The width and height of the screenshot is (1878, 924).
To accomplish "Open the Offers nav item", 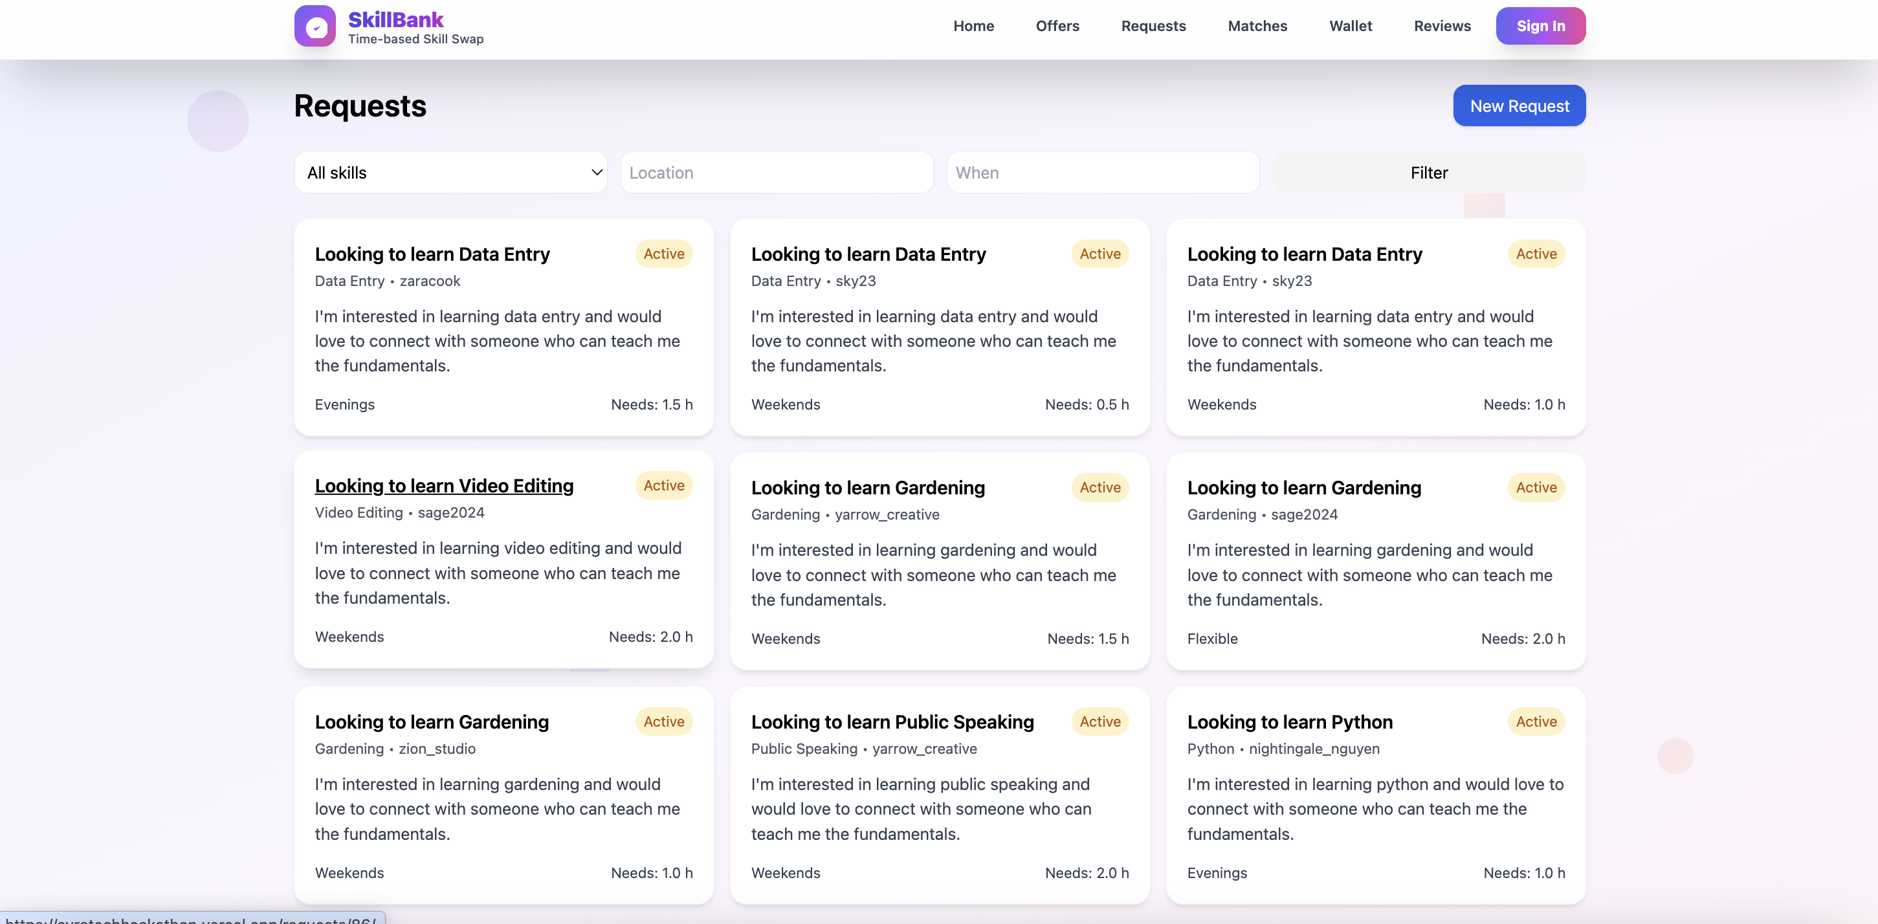I will (1057, 27).
